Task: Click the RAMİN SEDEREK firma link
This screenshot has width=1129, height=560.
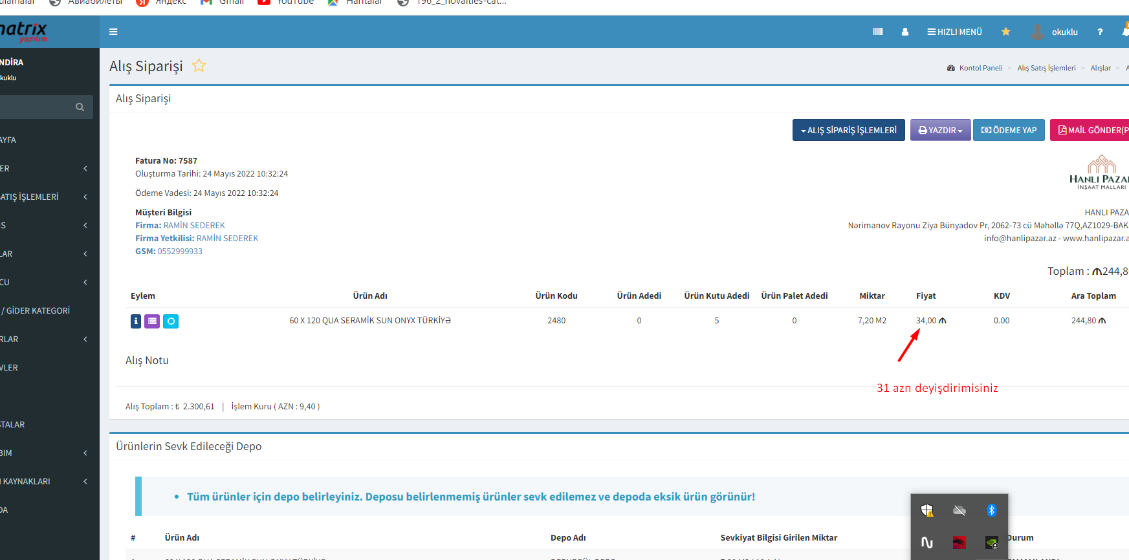Action: pos(194,226)
